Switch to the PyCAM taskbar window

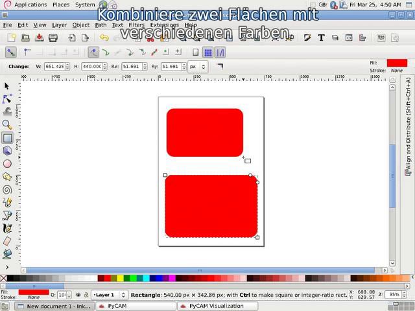pos(136,306)
